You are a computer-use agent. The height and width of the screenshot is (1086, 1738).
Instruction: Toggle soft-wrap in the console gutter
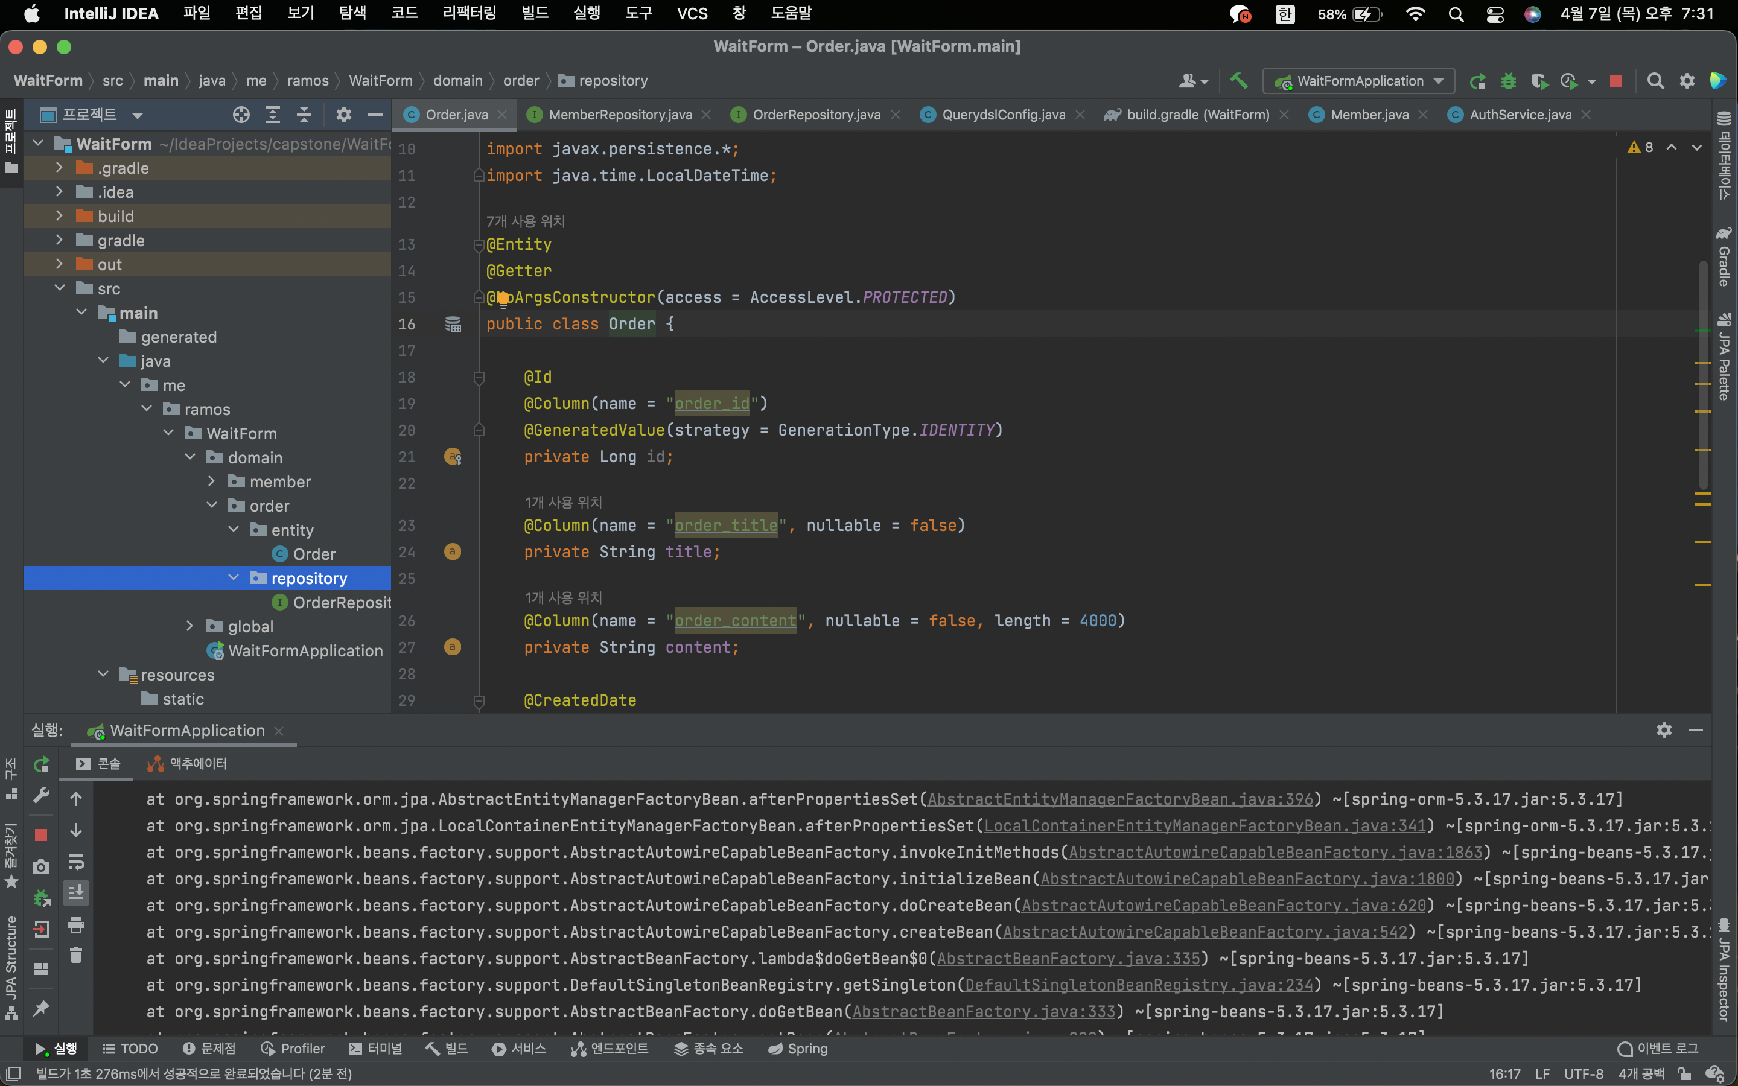tap(76, 864)
